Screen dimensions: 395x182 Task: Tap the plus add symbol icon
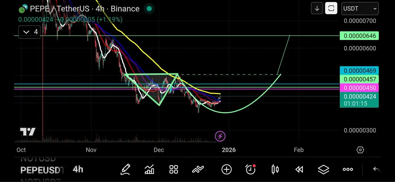point(226,169)
